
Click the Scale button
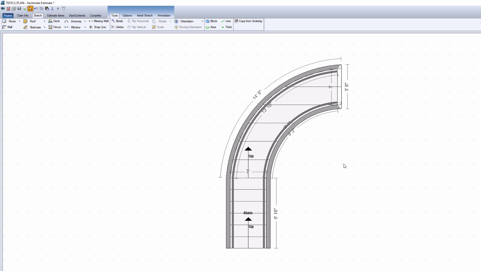point(158,27)
